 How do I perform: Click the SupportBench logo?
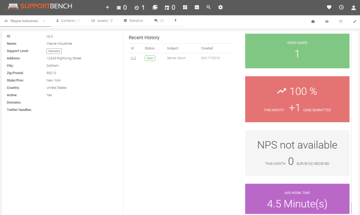click(x=39, y=6)
